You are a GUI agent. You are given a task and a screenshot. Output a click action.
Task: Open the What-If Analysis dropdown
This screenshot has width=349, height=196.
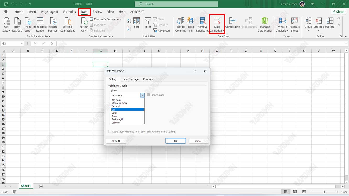(282, 24)
